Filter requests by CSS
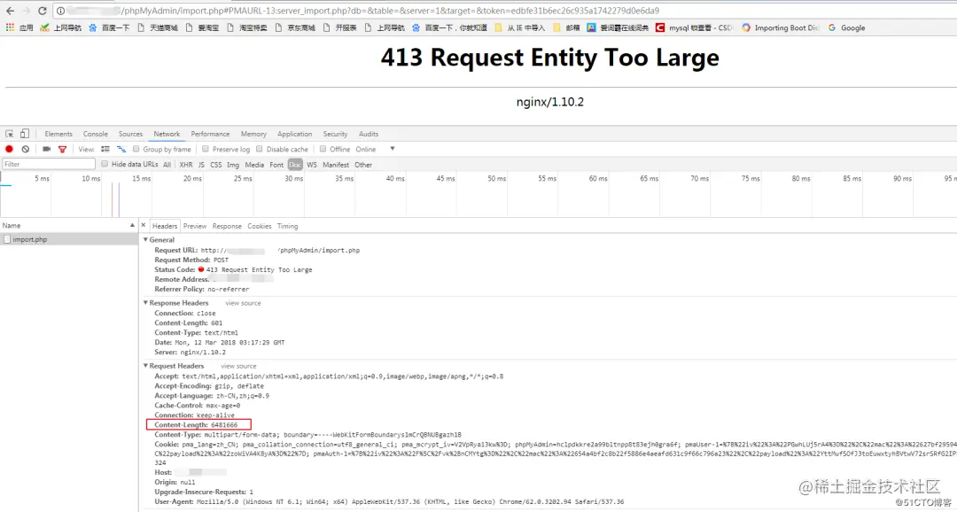Screen dimensions: 957x512 click(216, 165)
